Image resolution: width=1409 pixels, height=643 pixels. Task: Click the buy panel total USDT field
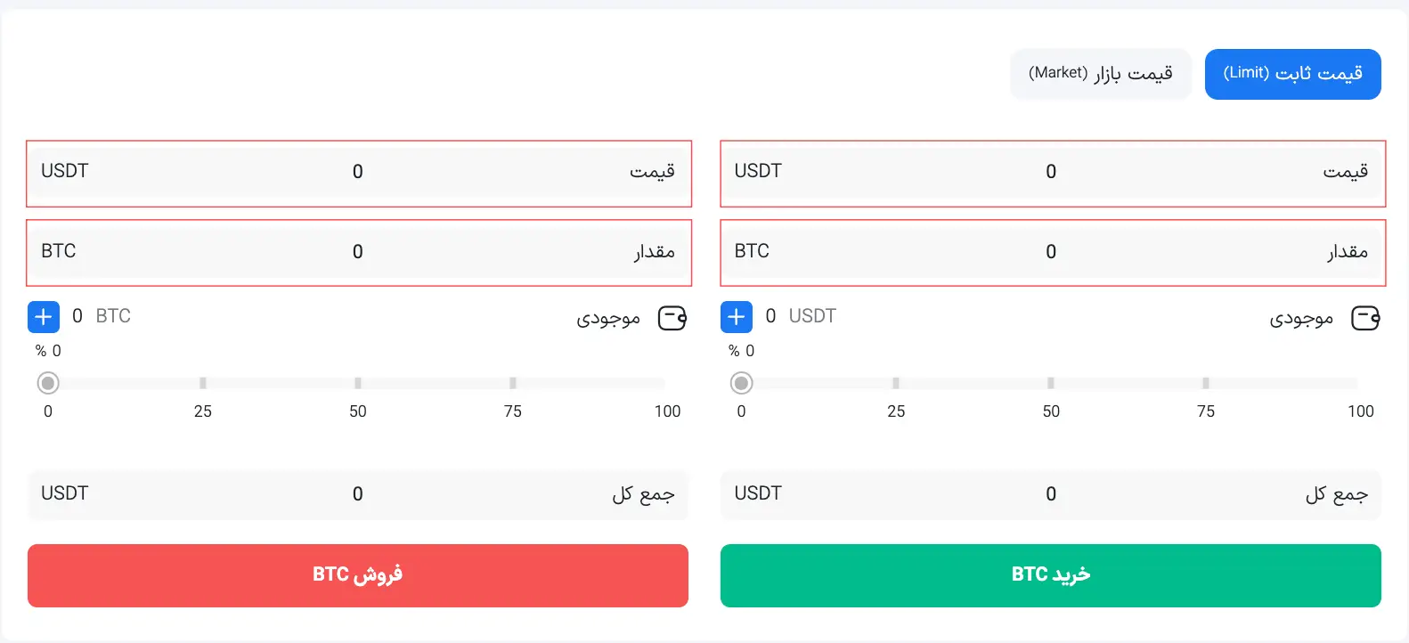click(1051, 494)
